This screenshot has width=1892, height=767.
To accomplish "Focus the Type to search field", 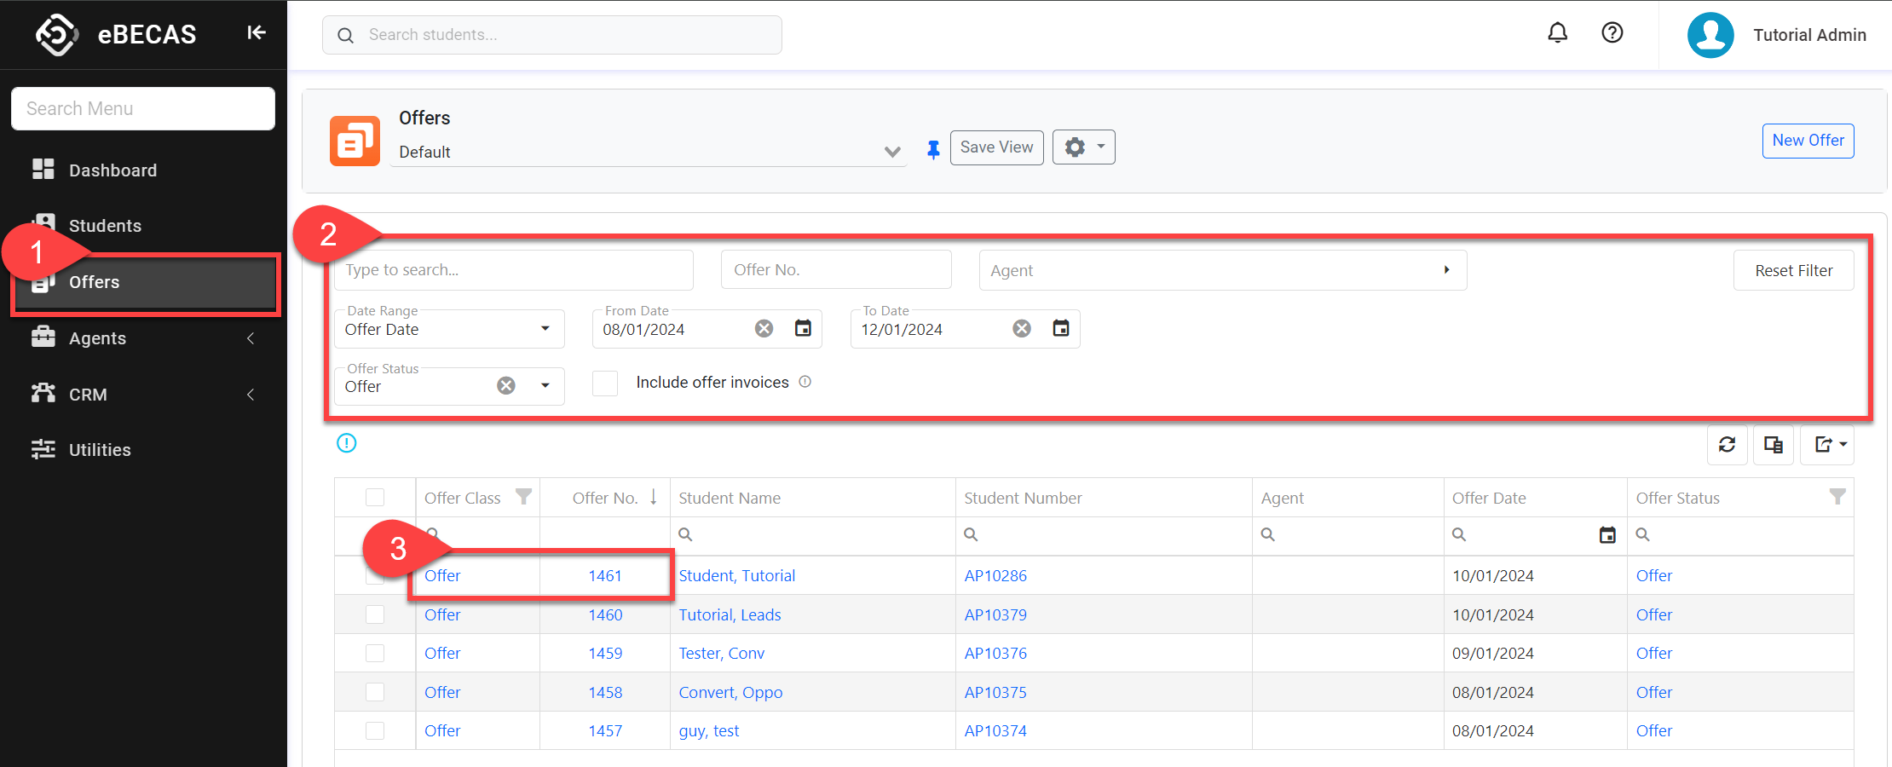I will 513,270.
